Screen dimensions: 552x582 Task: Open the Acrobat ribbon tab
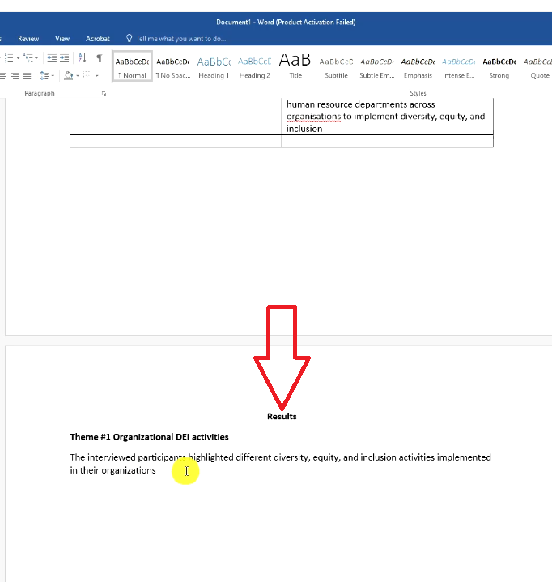pyautogui.click(x=98, y=39)
